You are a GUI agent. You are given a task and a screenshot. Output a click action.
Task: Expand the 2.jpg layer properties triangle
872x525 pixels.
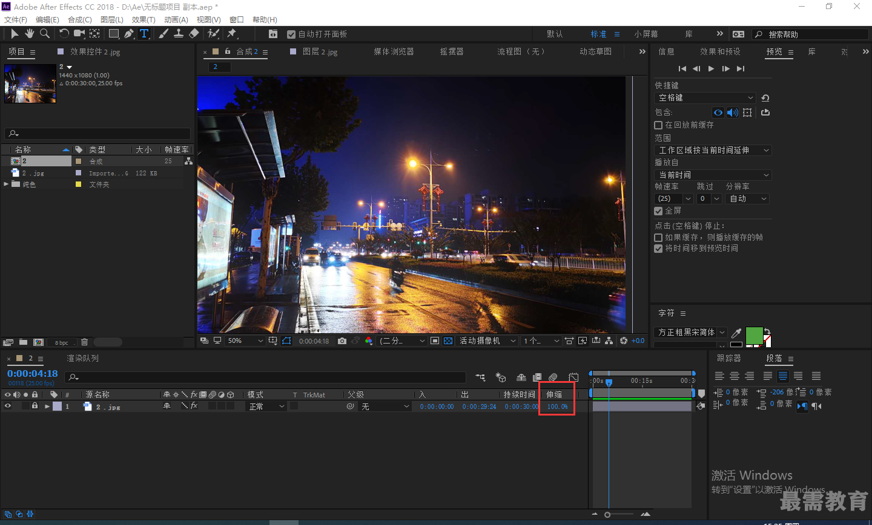(x=47, y=406)
